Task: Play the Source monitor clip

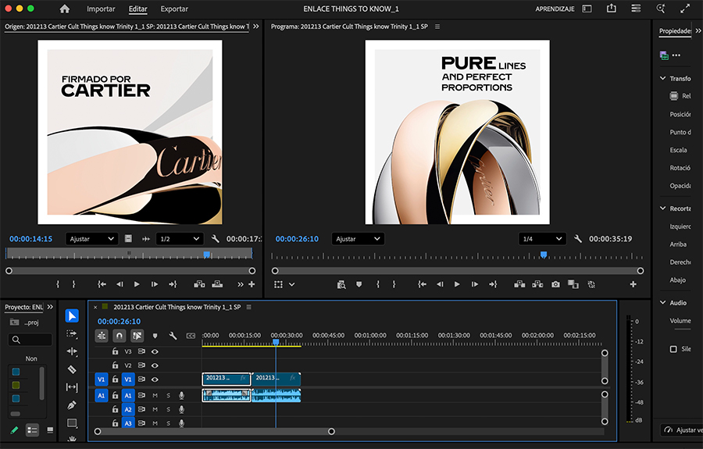Action: click(x=137, y=284)
